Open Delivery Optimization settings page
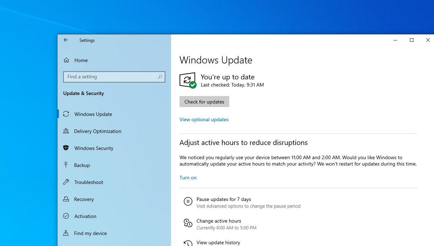 coord(98,131)
